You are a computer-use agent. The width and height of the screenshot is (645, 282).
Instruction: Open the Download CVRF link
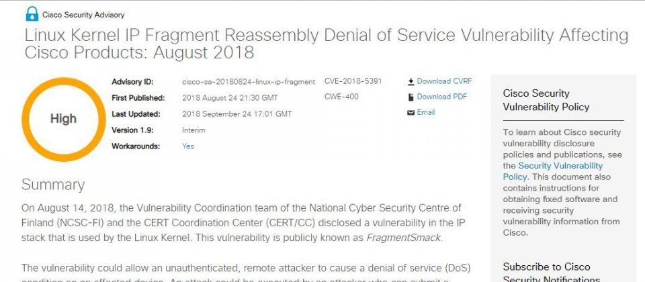click(444, 81)
